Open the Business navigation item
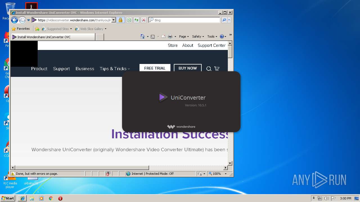This screenshot has height=202, width=360. point(85,68)
